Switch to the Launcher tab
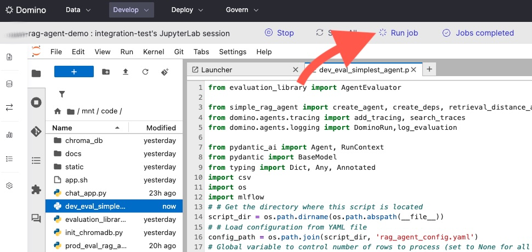532x252 pixels. click(217, 70)
